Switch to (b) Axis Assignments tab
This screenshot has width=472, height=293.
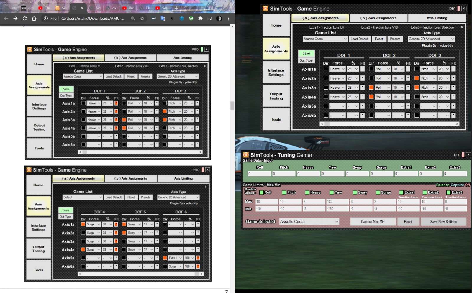coord(378,18)
